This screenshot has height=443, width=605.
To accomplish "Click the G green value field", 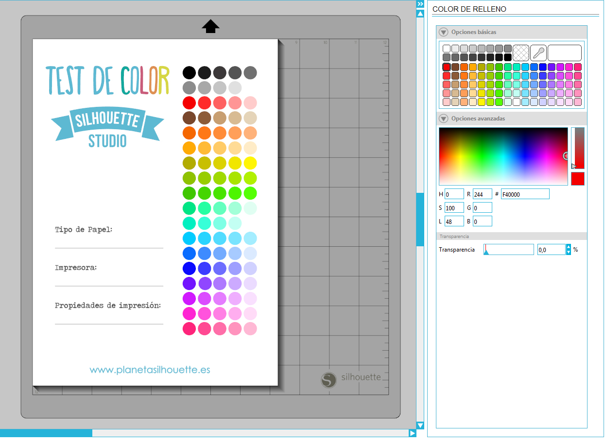I will click(x=483, y=208).
